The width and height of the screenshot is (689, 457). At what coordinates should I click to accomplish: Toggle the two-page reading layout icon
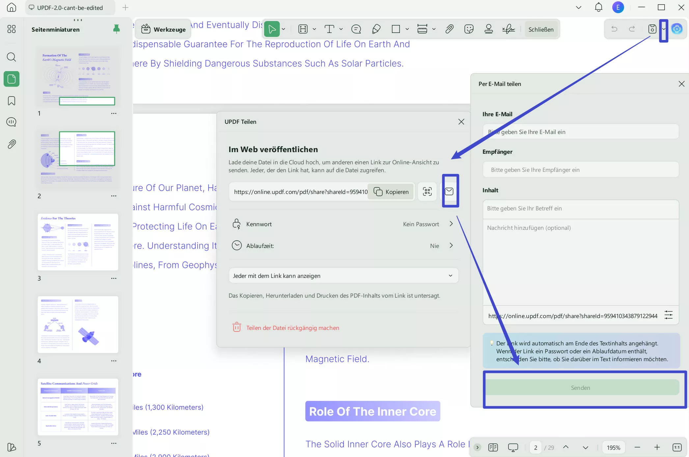point(493,447)
